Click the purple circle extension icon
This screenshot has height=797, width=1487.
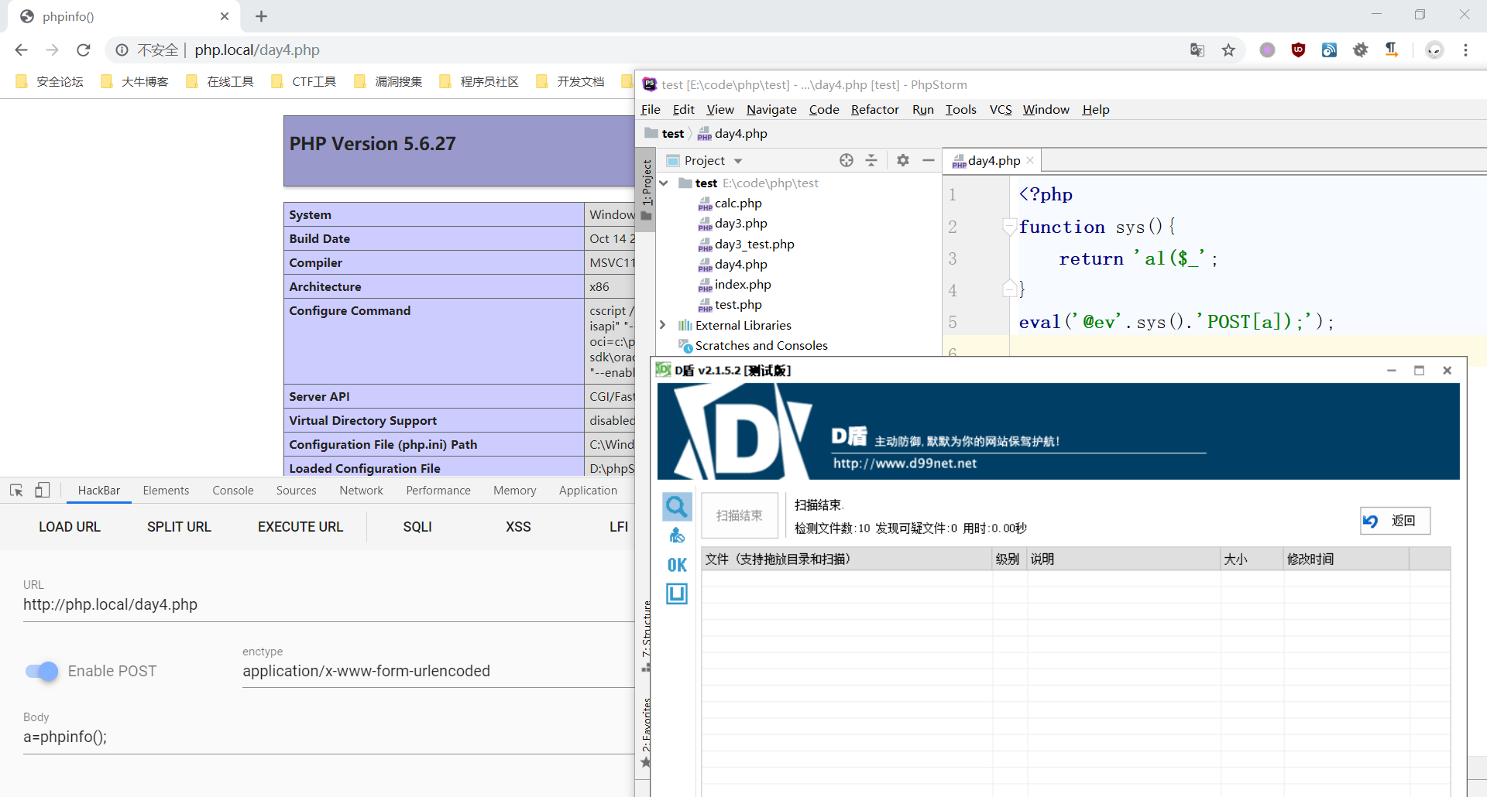pos(1267,50)
